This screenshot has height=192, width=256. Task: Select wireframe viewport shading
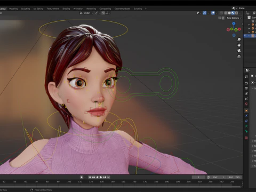click(x=226, y=13)
